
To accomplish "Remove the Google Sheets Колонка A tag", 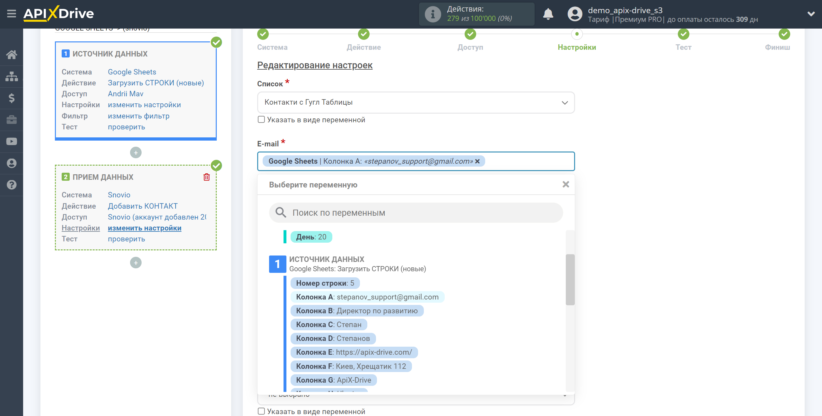I will [477, 161].
